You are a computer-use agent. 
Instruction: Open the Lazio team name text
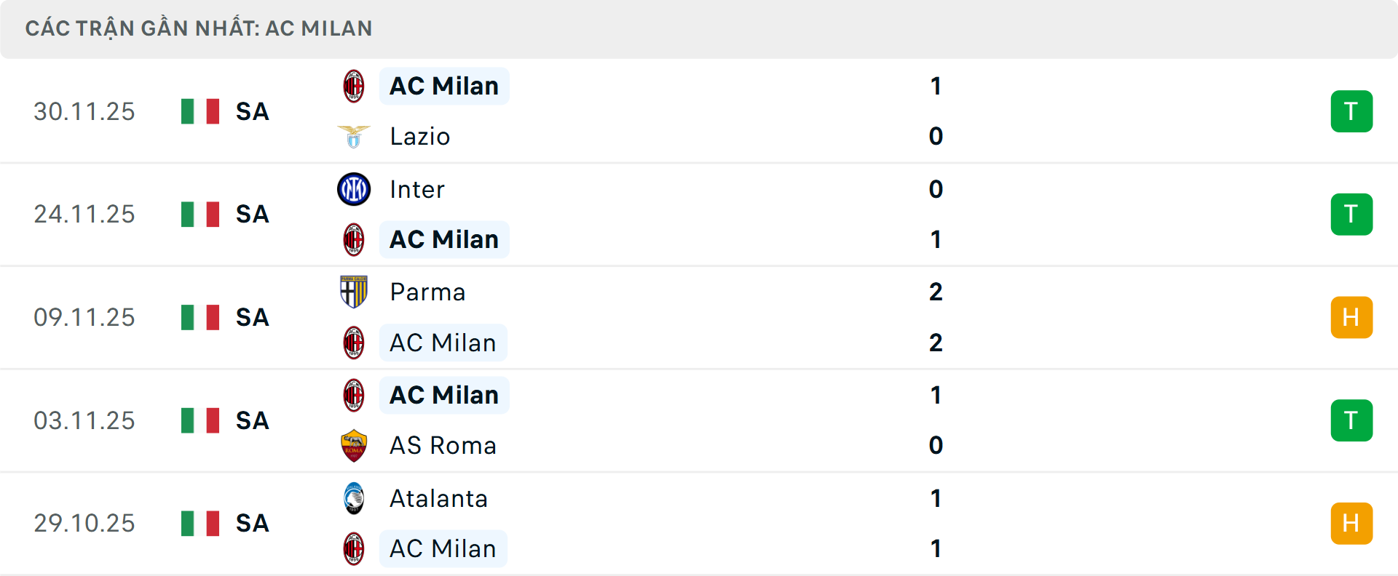(418, 136)
